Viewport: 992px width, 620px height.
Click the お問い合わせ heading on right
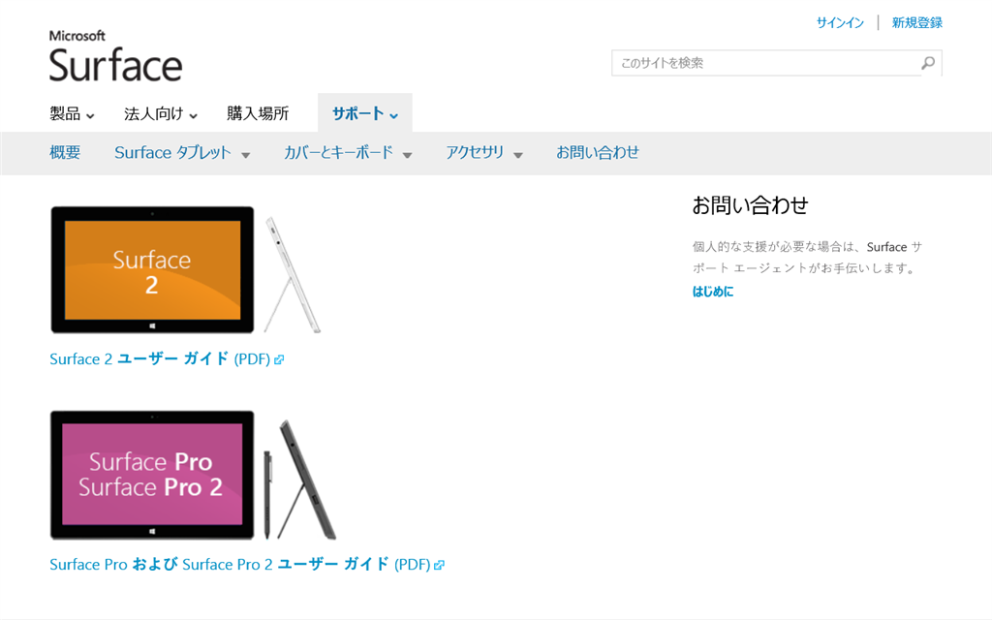pos(751,205)
